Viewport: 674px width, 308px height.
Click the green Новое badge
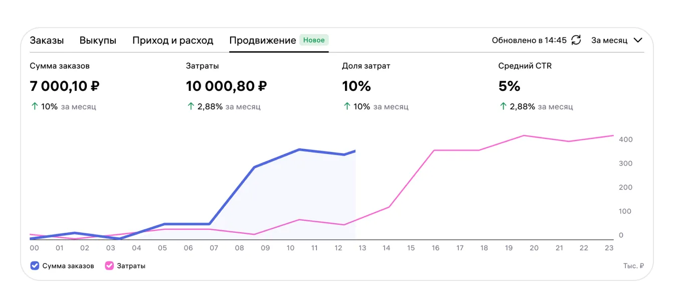[314, 40]
